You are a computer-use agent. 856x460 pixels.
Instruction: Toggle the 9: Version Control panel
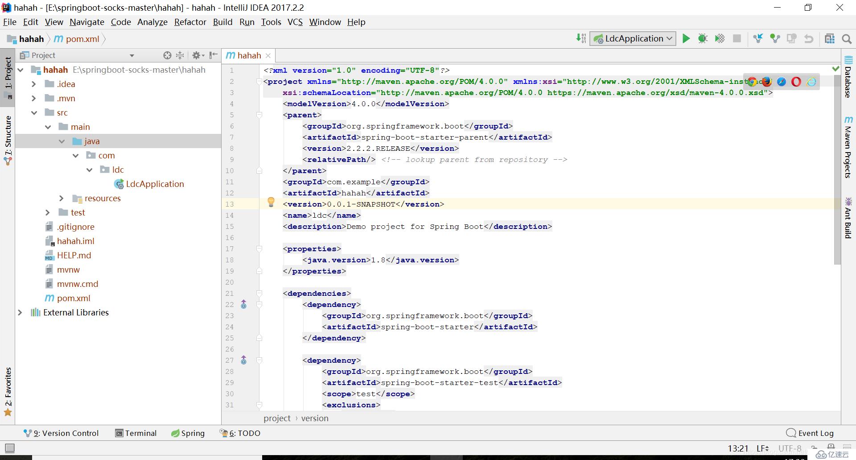coord(61,433)
